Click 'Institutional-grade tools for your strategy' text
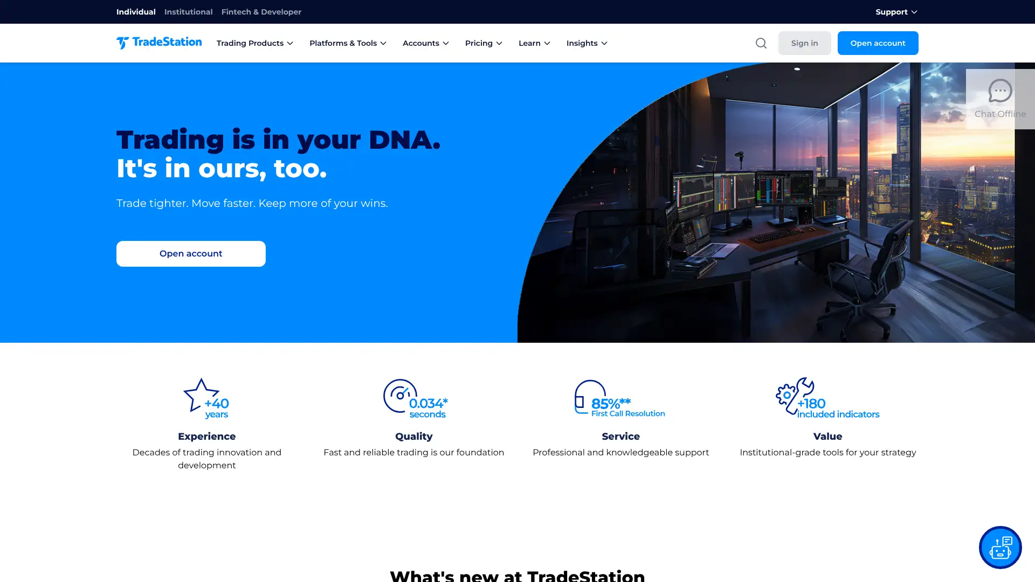The height and width of the screenshot is (582, 1035). [x=828, y=453]
